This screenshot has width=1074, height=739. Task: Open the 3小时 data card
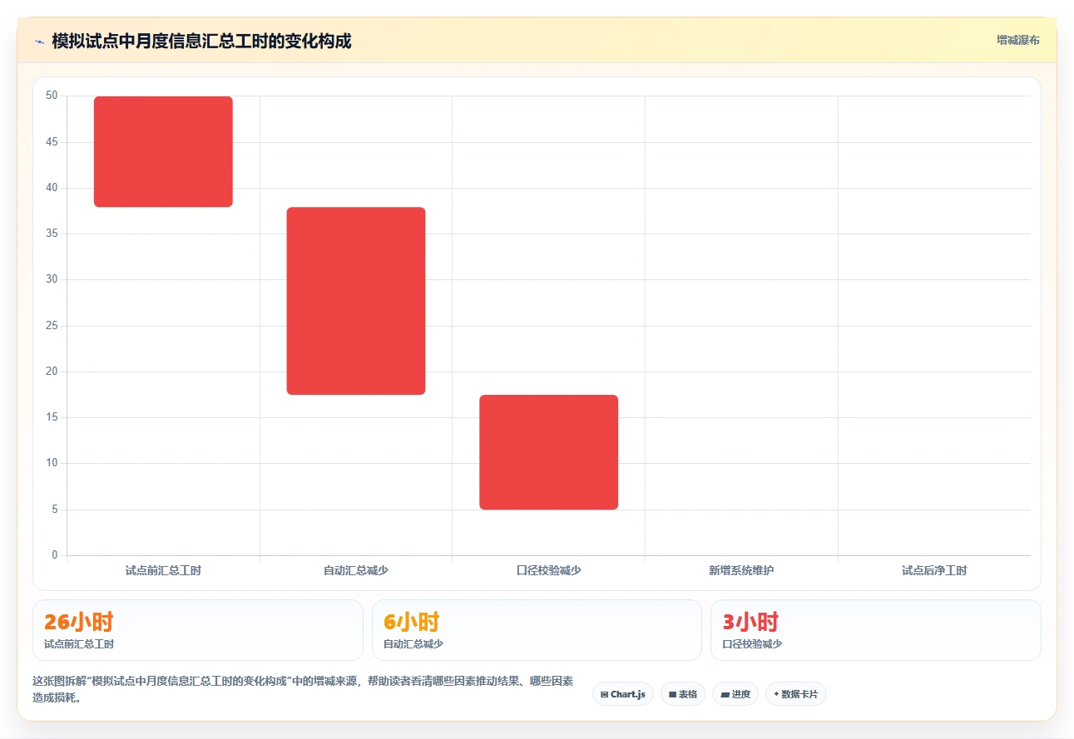click(x=876, y=630)
